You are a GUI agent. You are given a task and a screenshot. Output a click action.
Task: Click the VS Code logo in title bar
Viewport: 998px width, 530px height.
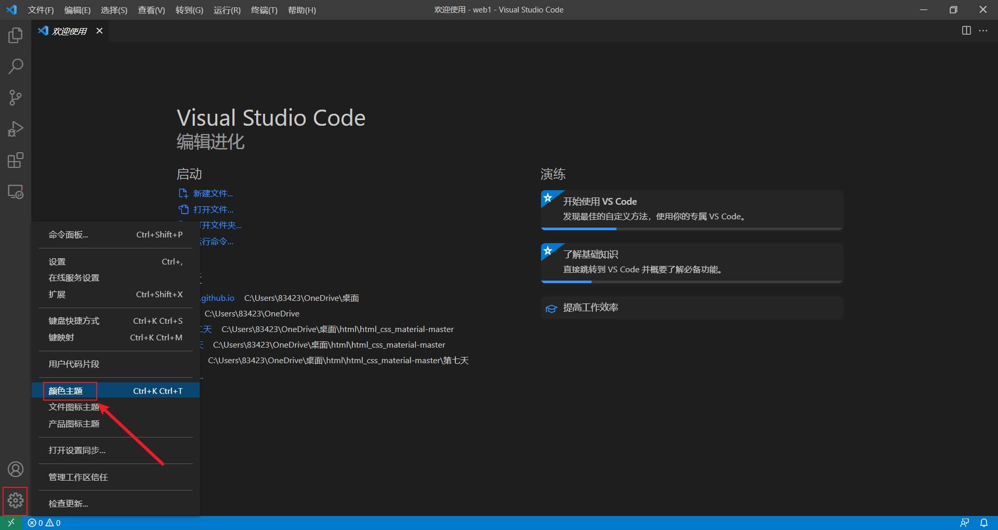tap(11, 10)
